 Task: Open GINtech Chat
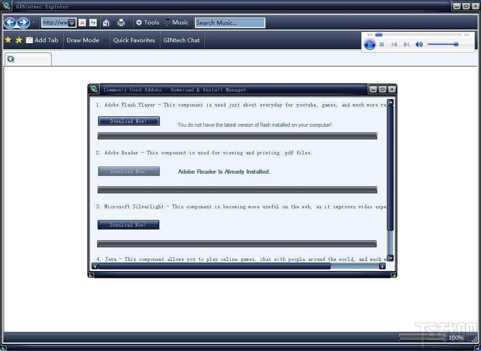tap(182, 40)
